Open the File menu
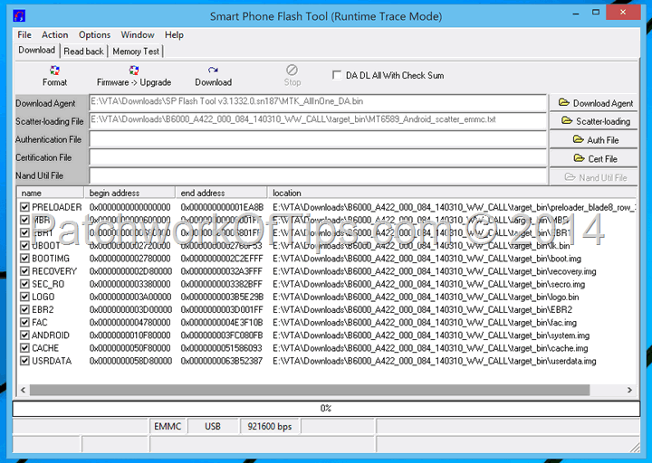Image resolution: width=652 pixels, height=463 pixels. point(24,35)
